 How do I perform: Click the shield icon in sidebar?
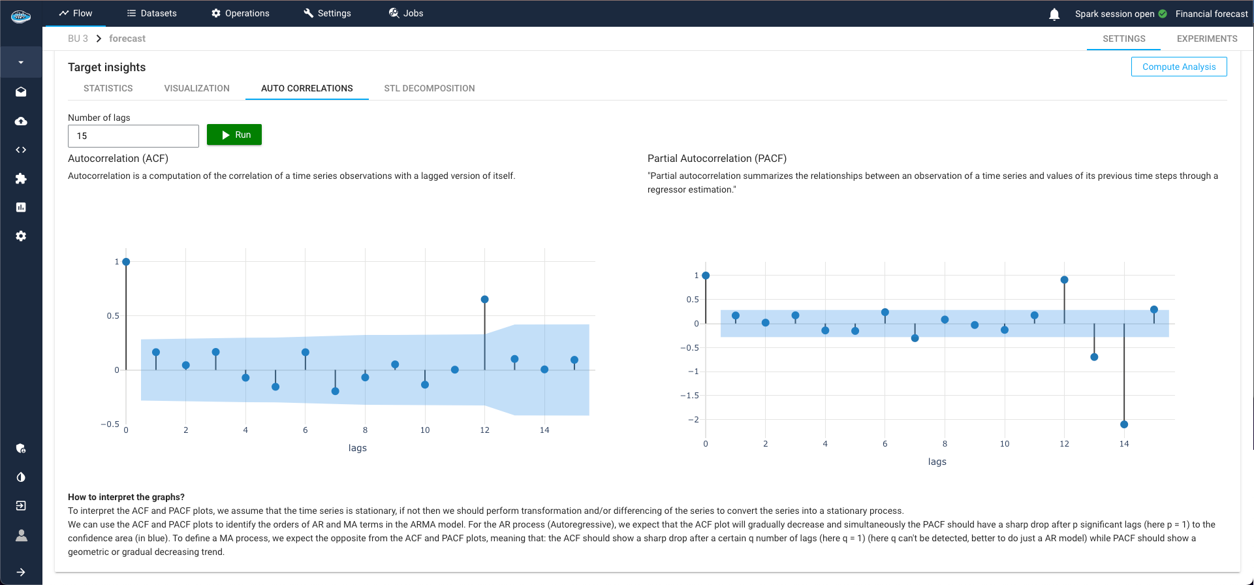point(21,449)
